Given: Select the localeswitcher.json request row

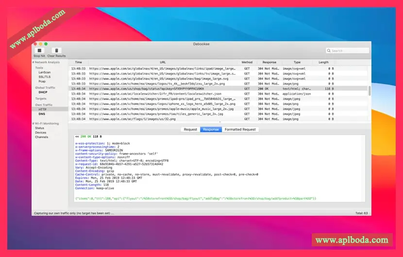Looking at the screenshot, I should point(218,94).
